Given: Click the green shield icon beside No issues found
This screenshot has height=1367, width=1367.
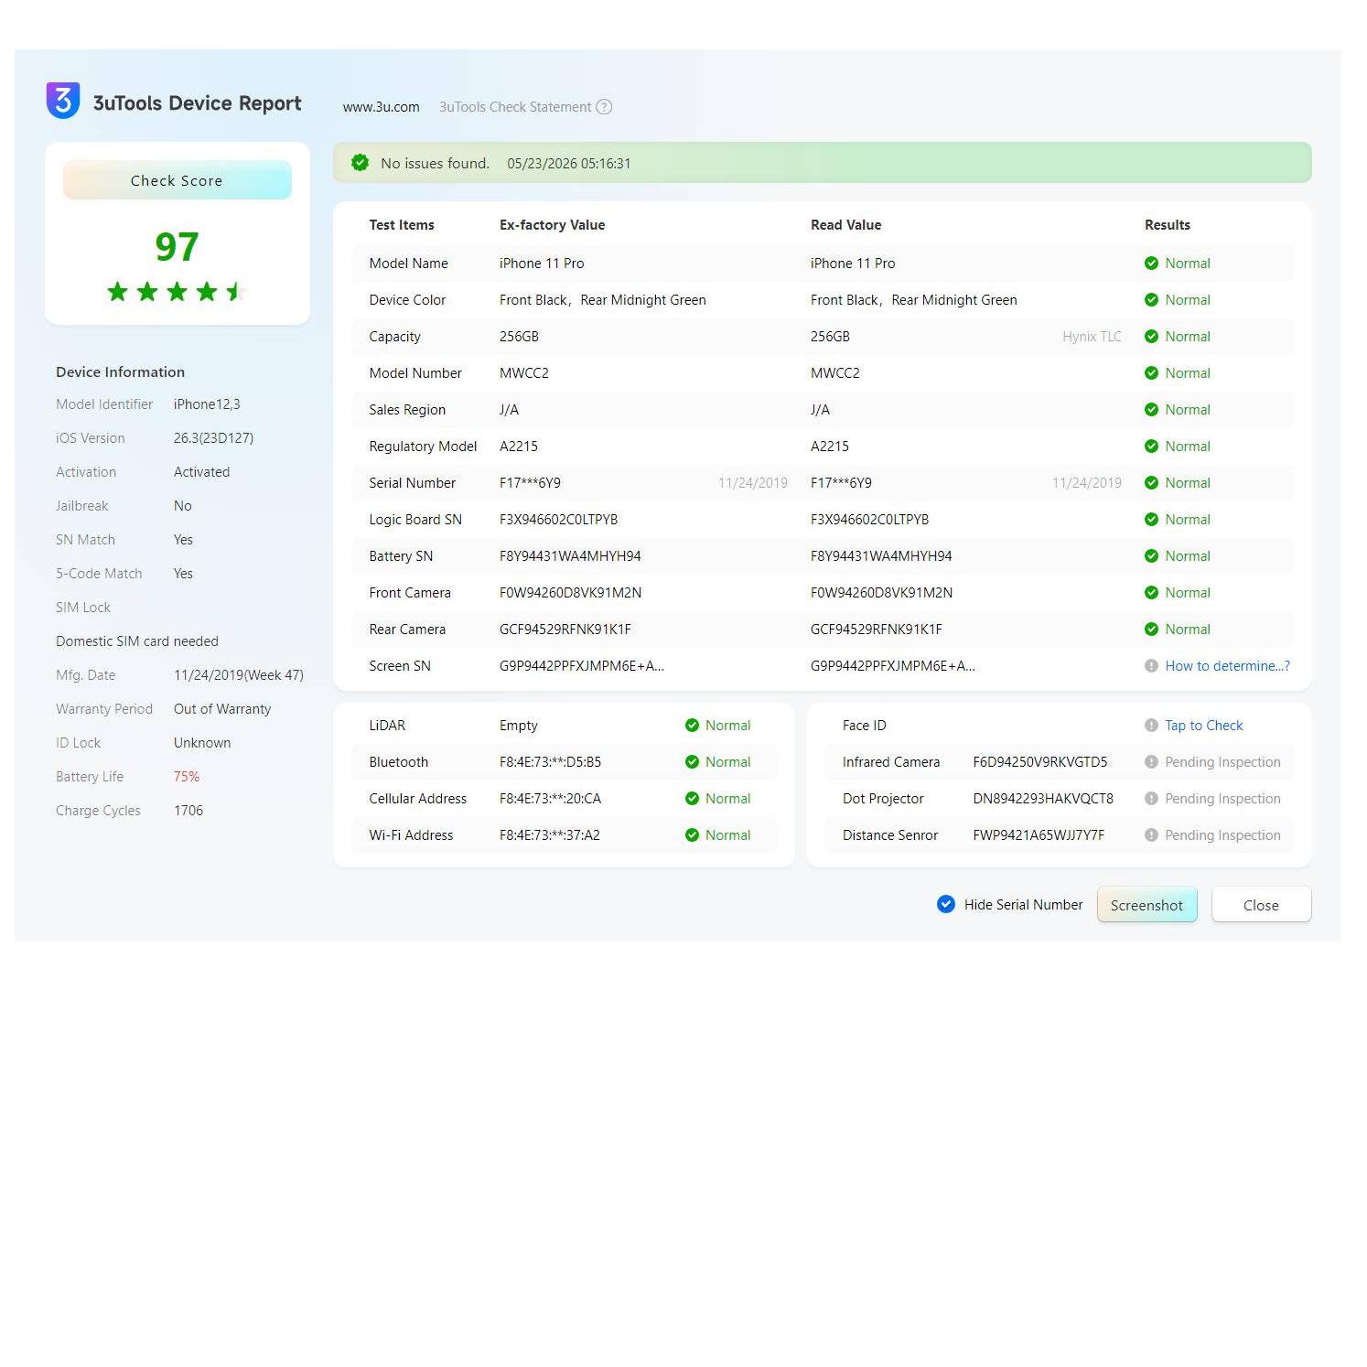Looking at the screenshot, I should (x=361, y=163).
